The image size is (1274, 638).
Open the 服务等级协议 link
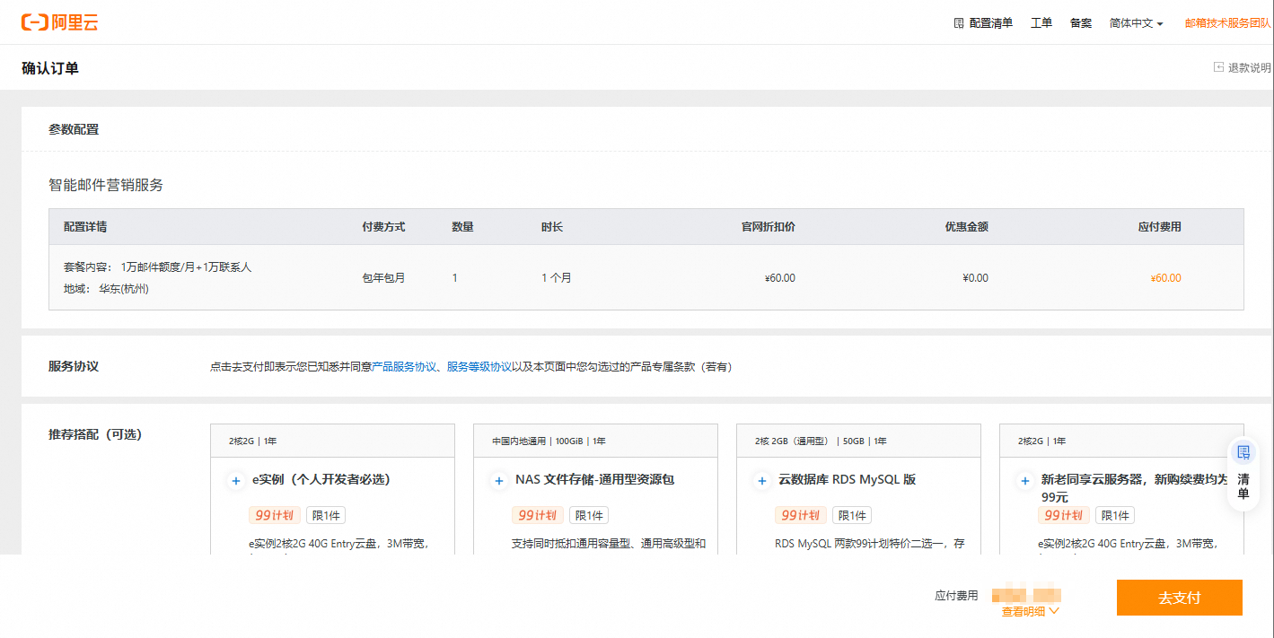click(x=479, y=367)
